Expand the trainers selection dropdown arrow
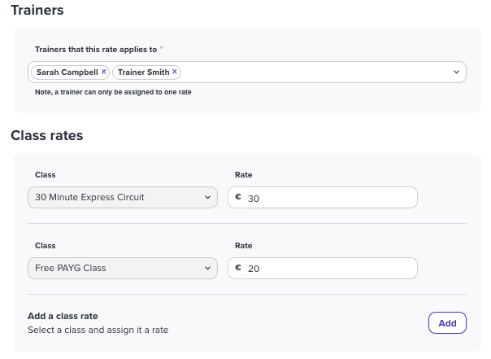Screen dimensions: 491x359 click(x=456, y=72)
